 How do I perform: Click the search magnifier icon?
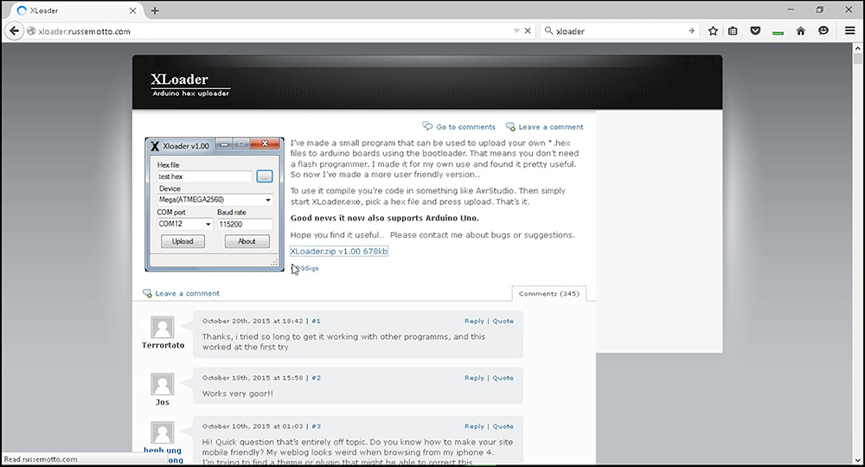[548, 31]
